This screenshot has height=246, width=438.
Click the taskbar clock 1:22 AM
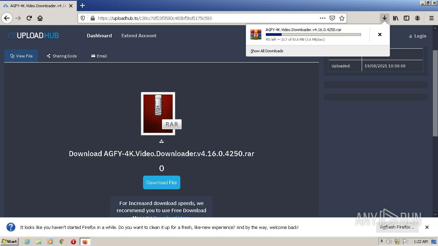pyautogui.click(x=421, y=242)
